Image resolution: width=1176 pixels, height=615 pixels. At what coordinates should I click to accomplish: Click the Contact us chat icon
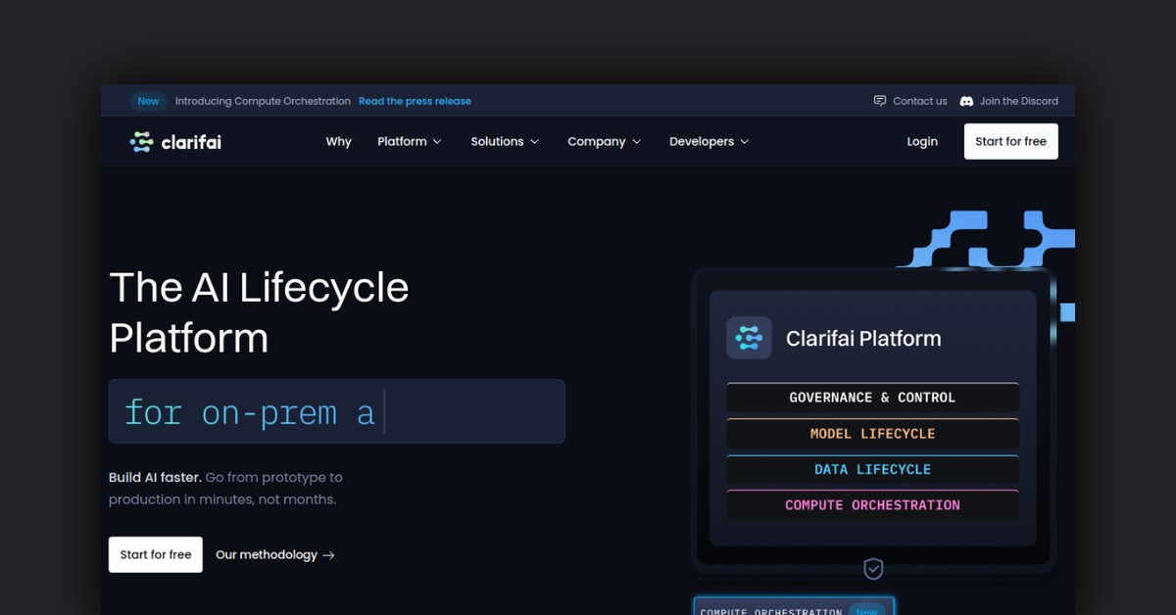[x=880, y=101]
